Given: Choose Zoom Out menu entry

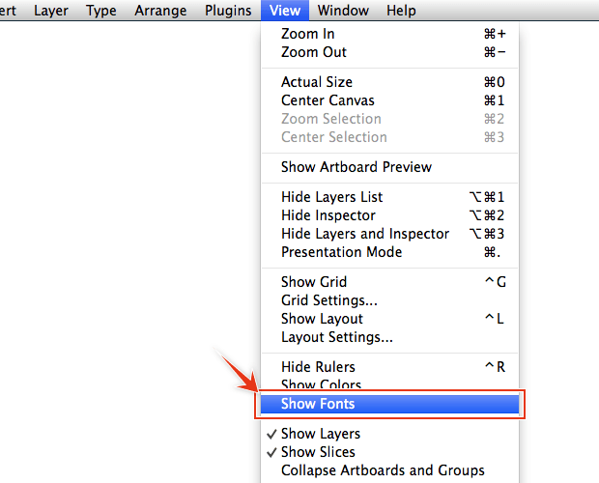Looking at the screenshot, I should click(313, 52).
